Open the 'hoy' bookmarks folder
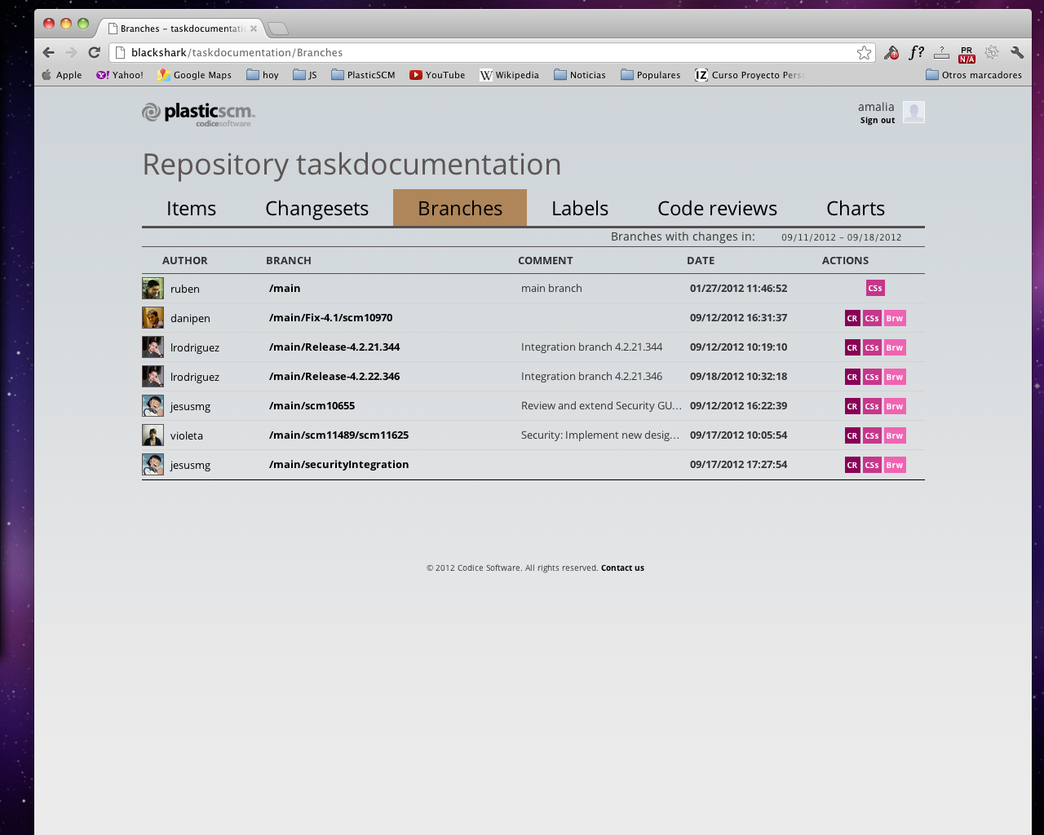The width and height of the screenshot is (1044, 835). (x=262, y=74)
